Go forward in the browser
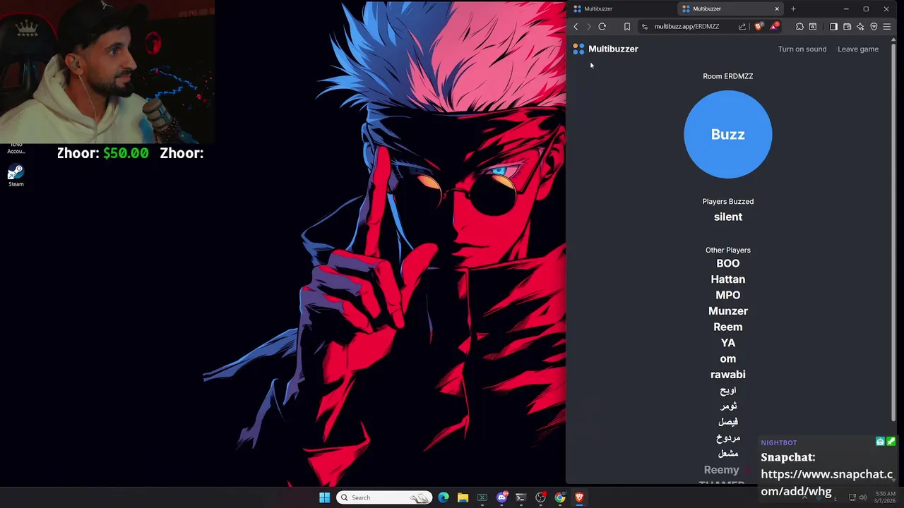Screen dimensions: 904x508 click(x=589, y=27)
